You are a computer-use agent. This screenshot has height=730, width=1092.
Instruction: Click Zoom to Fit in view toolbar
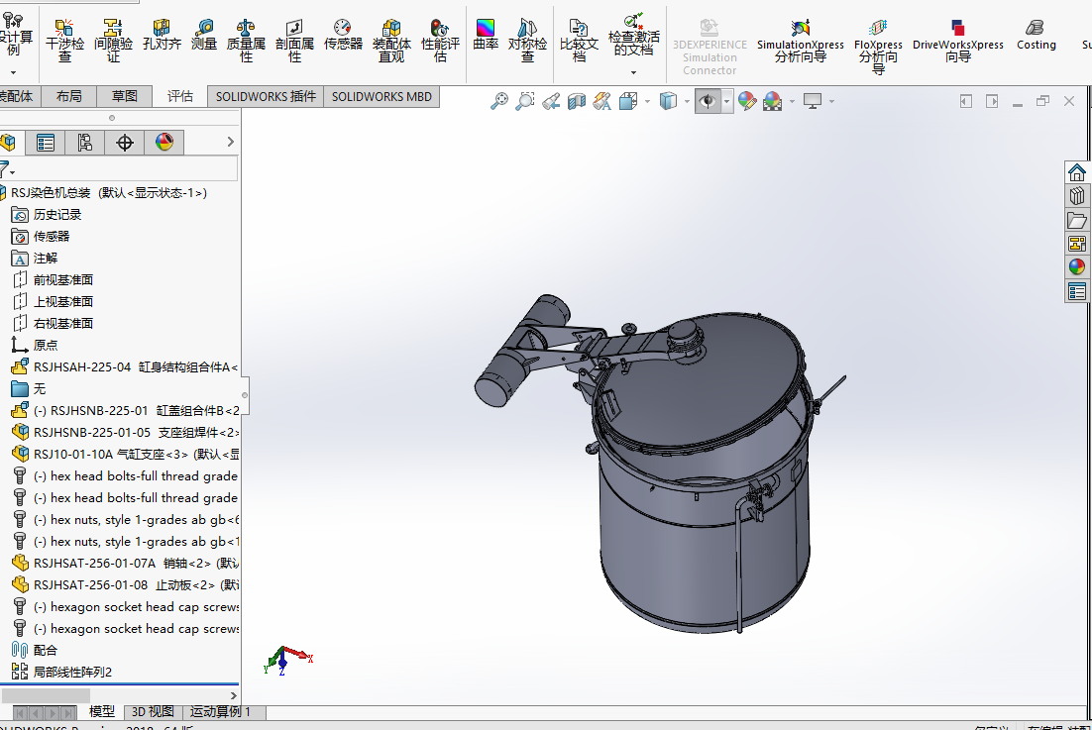[x=499, y=102]
